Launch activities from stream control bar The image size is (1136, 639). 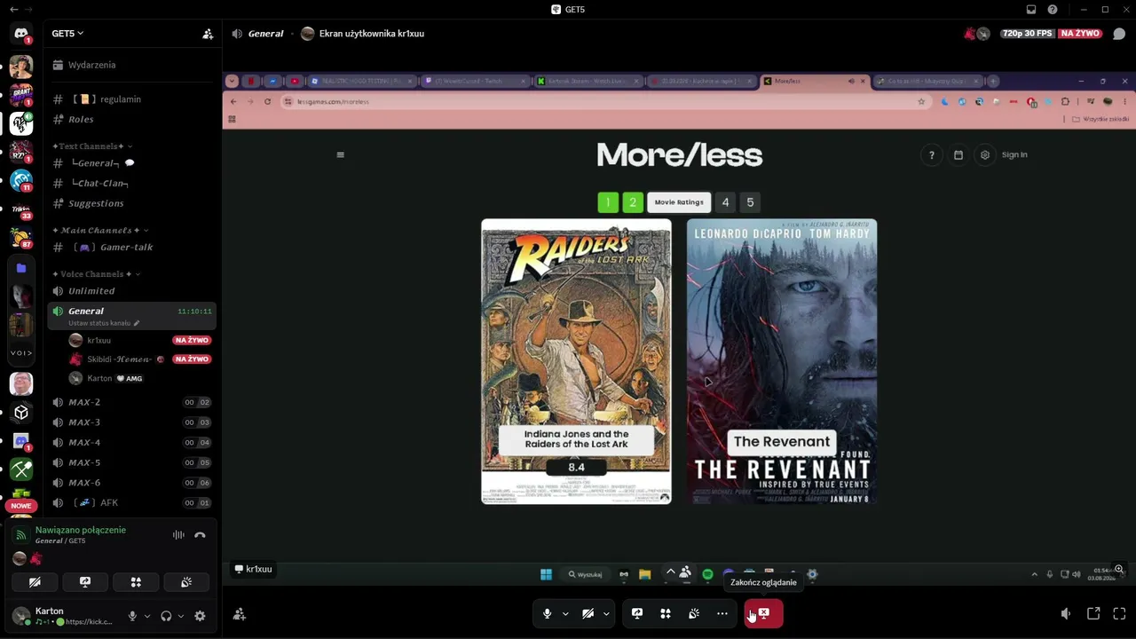tap(666, 613)
